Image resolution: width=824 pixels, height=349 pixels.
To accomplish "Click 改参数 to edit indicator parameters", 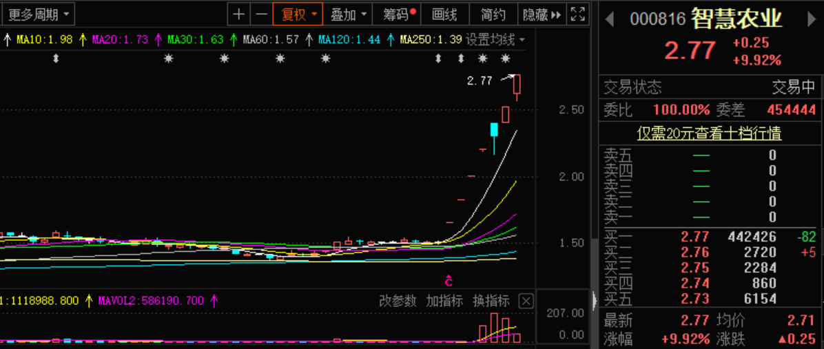I will (398, 301).
